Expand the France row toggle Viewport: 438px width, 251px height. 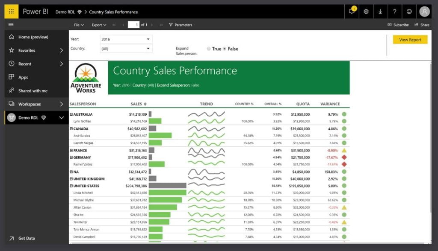71,150
